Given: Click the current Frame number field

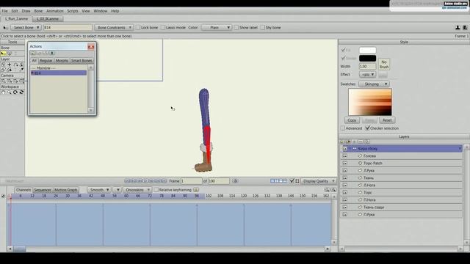Looking at the screenshot, I should click(191, 181).
